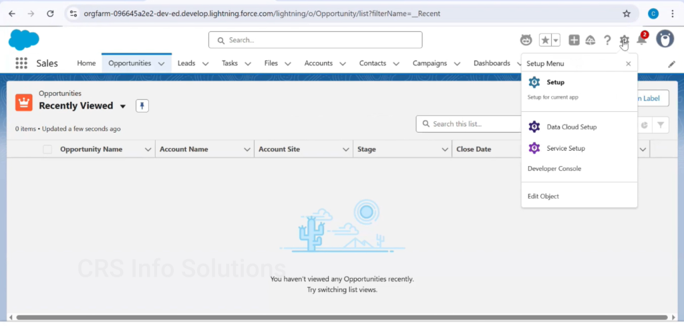The height and width of the screenshot is (326, 684).
Task: Open the user profile avatar
Action: (x=665, y=39)
